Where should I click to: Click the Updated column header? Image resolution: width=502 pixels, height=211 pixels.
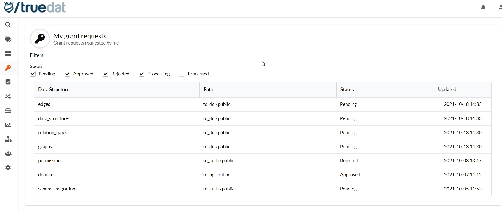[x=447, y=90]
